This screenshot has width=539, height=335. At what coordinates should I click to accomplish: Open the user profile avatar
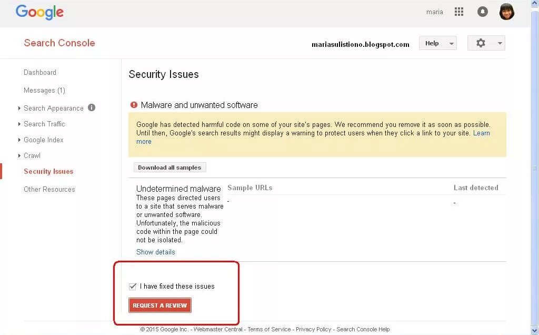(x=506, y=12)
